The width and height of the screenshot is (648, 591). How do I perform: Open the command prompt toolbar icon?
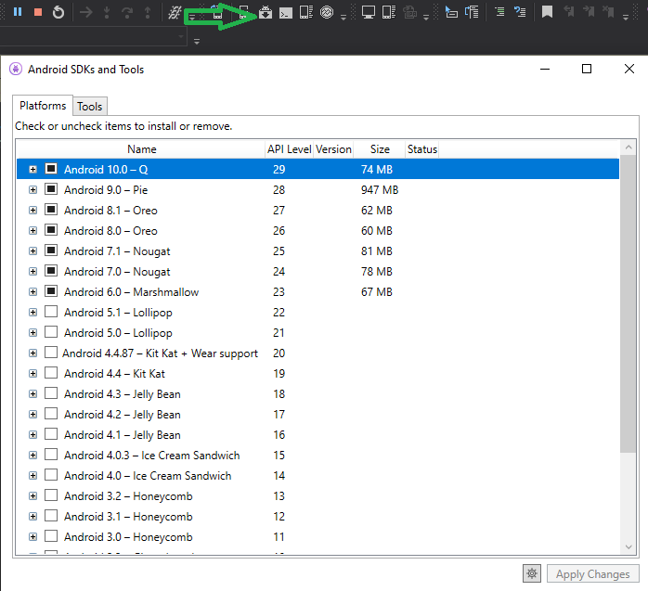(286, 12)
